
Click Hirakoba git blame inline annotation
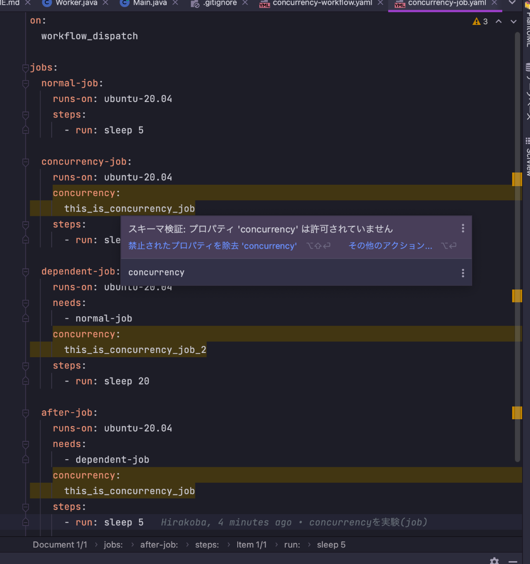pyautogui.click(x=294, y=522)
